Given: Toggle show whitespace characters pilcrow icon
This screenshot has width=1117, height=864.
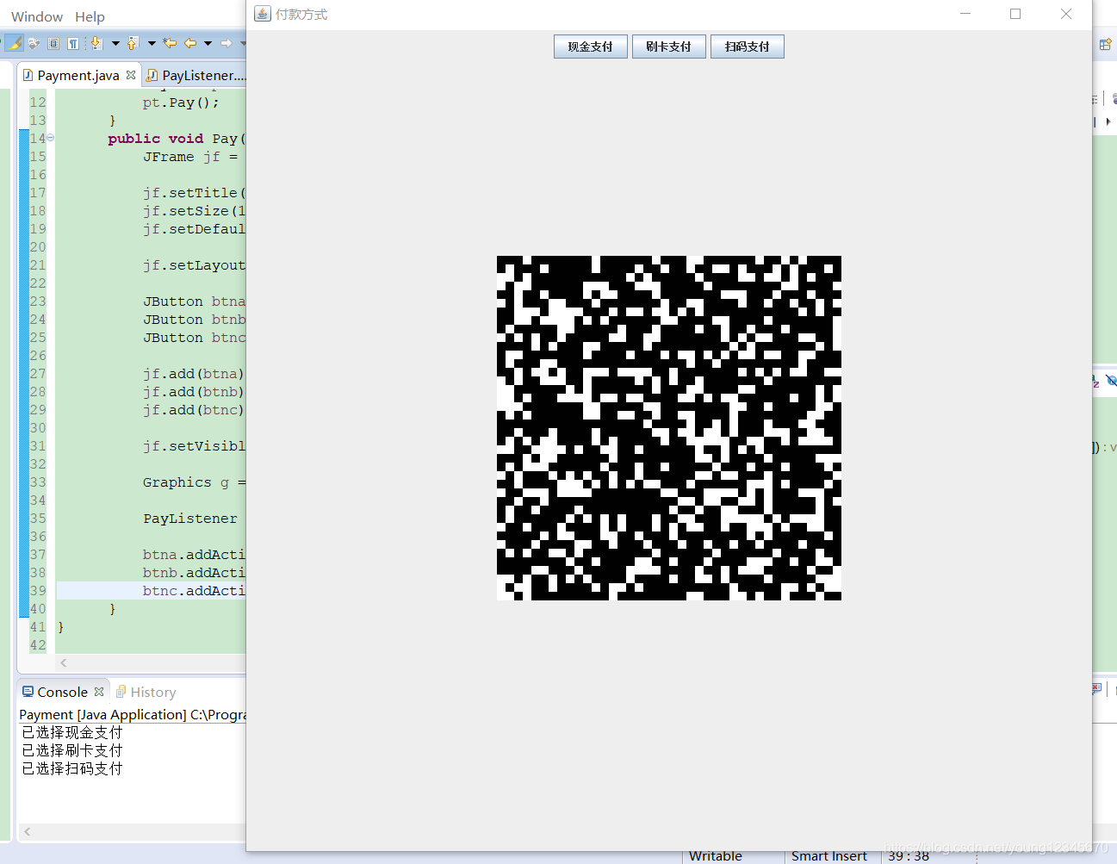Looking at the screenshot, I should (73, 43).
